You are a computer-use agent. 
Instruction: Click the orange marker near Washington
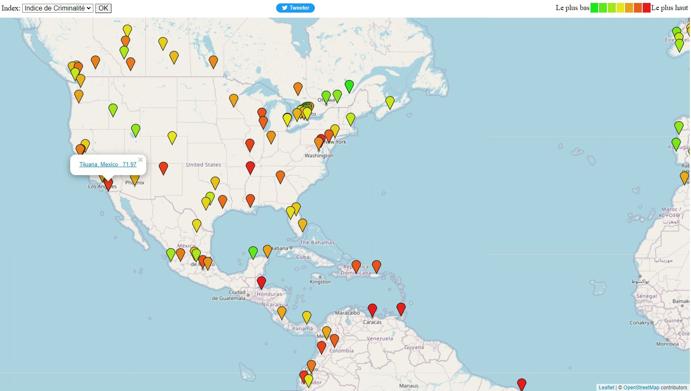coord(319,143)
